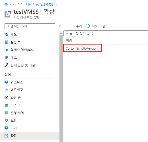
Task: Click the 크기 size icon
Action: pyautogui.click(x=6, y=128)
